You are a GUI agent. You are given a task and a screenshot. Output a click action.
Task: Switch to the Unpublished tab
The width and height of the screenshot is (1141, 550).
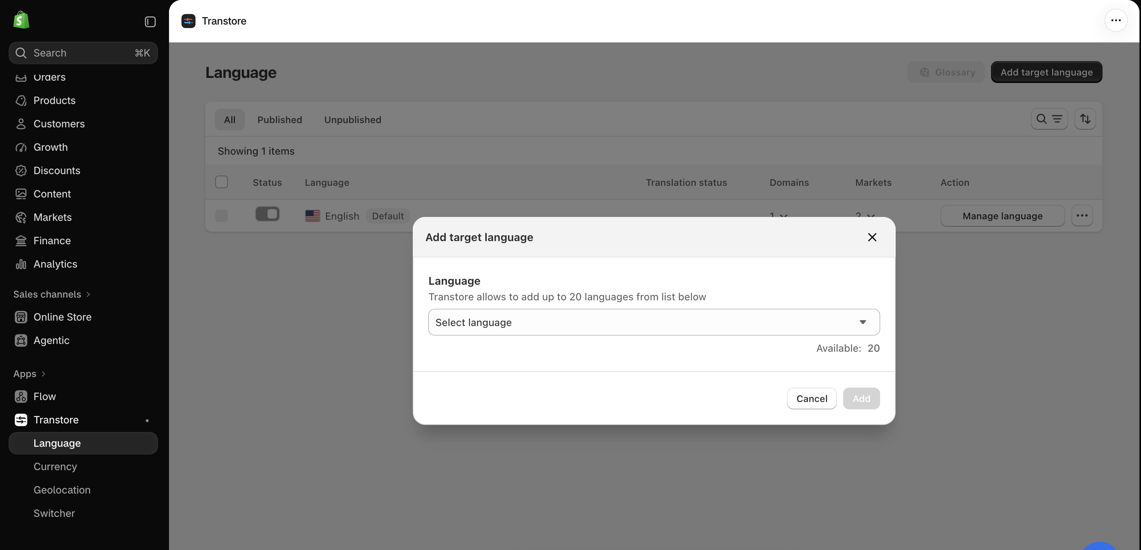click(x=352, y=119)
